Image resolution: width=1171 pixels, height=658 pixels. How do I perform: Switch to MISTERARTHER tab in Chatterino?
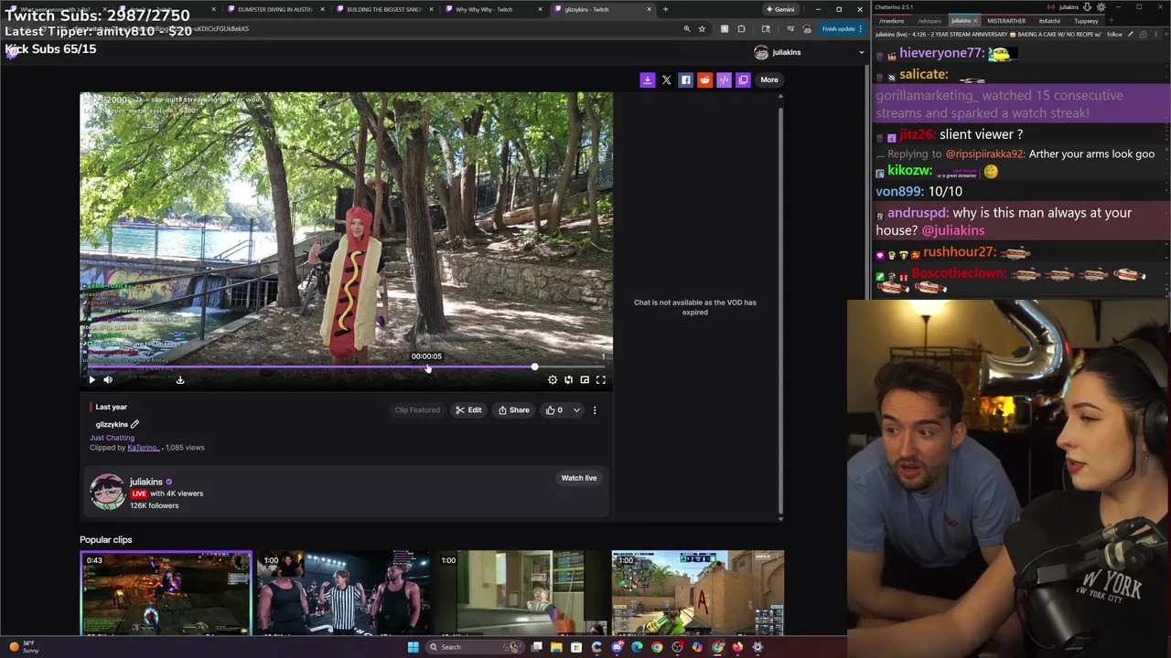point(1005,21)
